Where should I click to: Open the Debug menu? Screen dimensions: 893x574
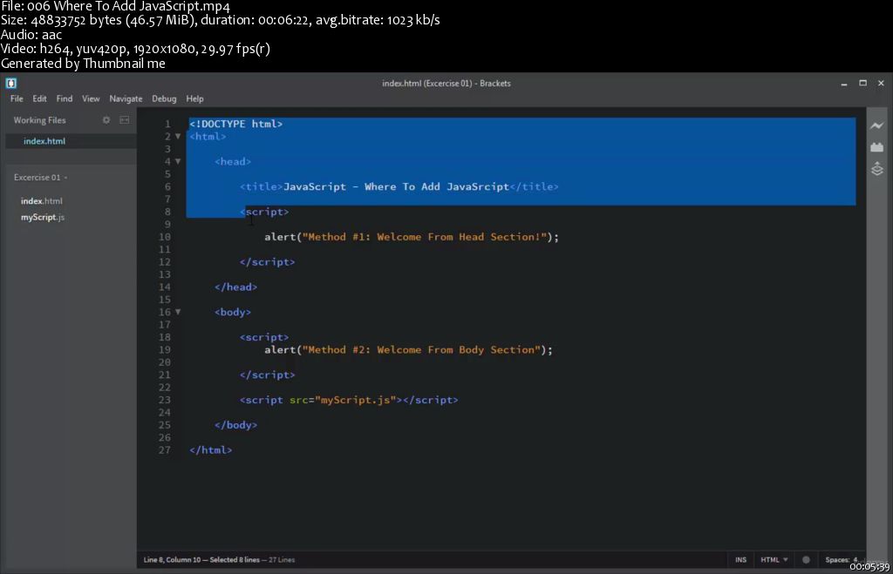coord(164,98)
